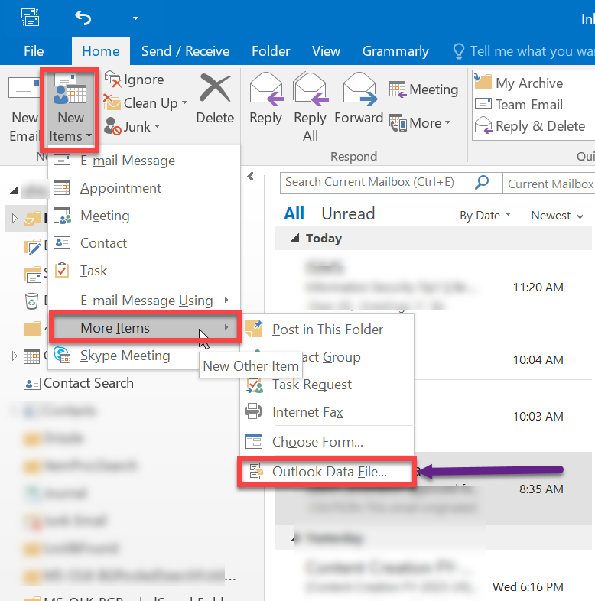The height and width of the screenshot is (601, 595).
Task: Choose Contact menu item
Action: tap(144, 243)
